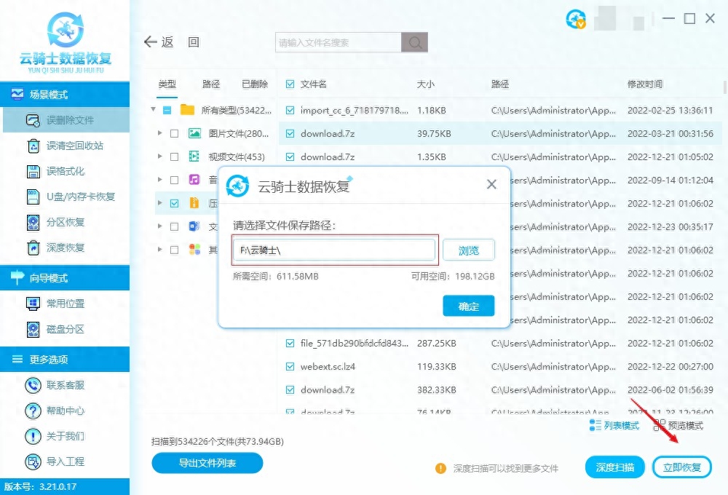Image resolution: width=728 pixels, height=495 pixels.
Task: Click the file name search box
Action: (339, 43)
